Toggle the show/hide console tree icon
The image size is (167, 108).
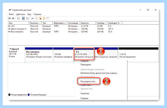coord(18,18)
